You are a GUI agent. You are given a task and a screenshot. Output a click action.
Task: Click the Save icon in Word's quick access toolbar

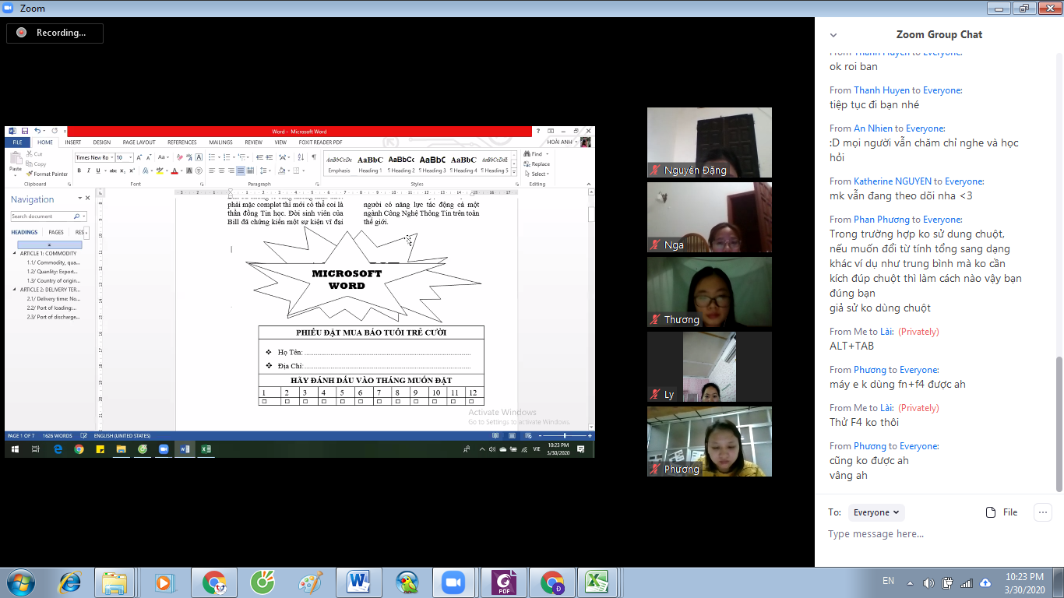pos(25,131)
